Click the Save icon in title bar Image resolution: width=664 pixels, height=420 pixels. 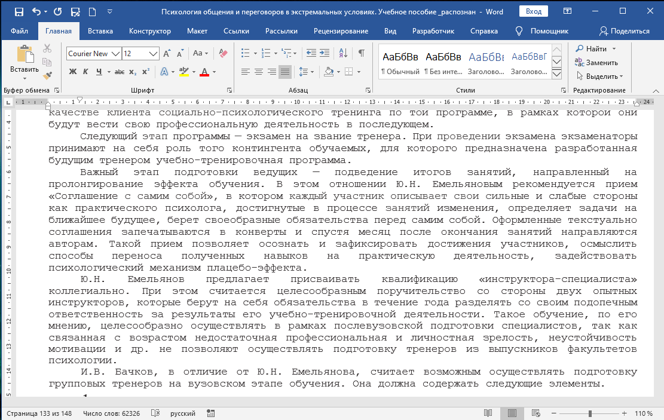[x=19, y=12]
